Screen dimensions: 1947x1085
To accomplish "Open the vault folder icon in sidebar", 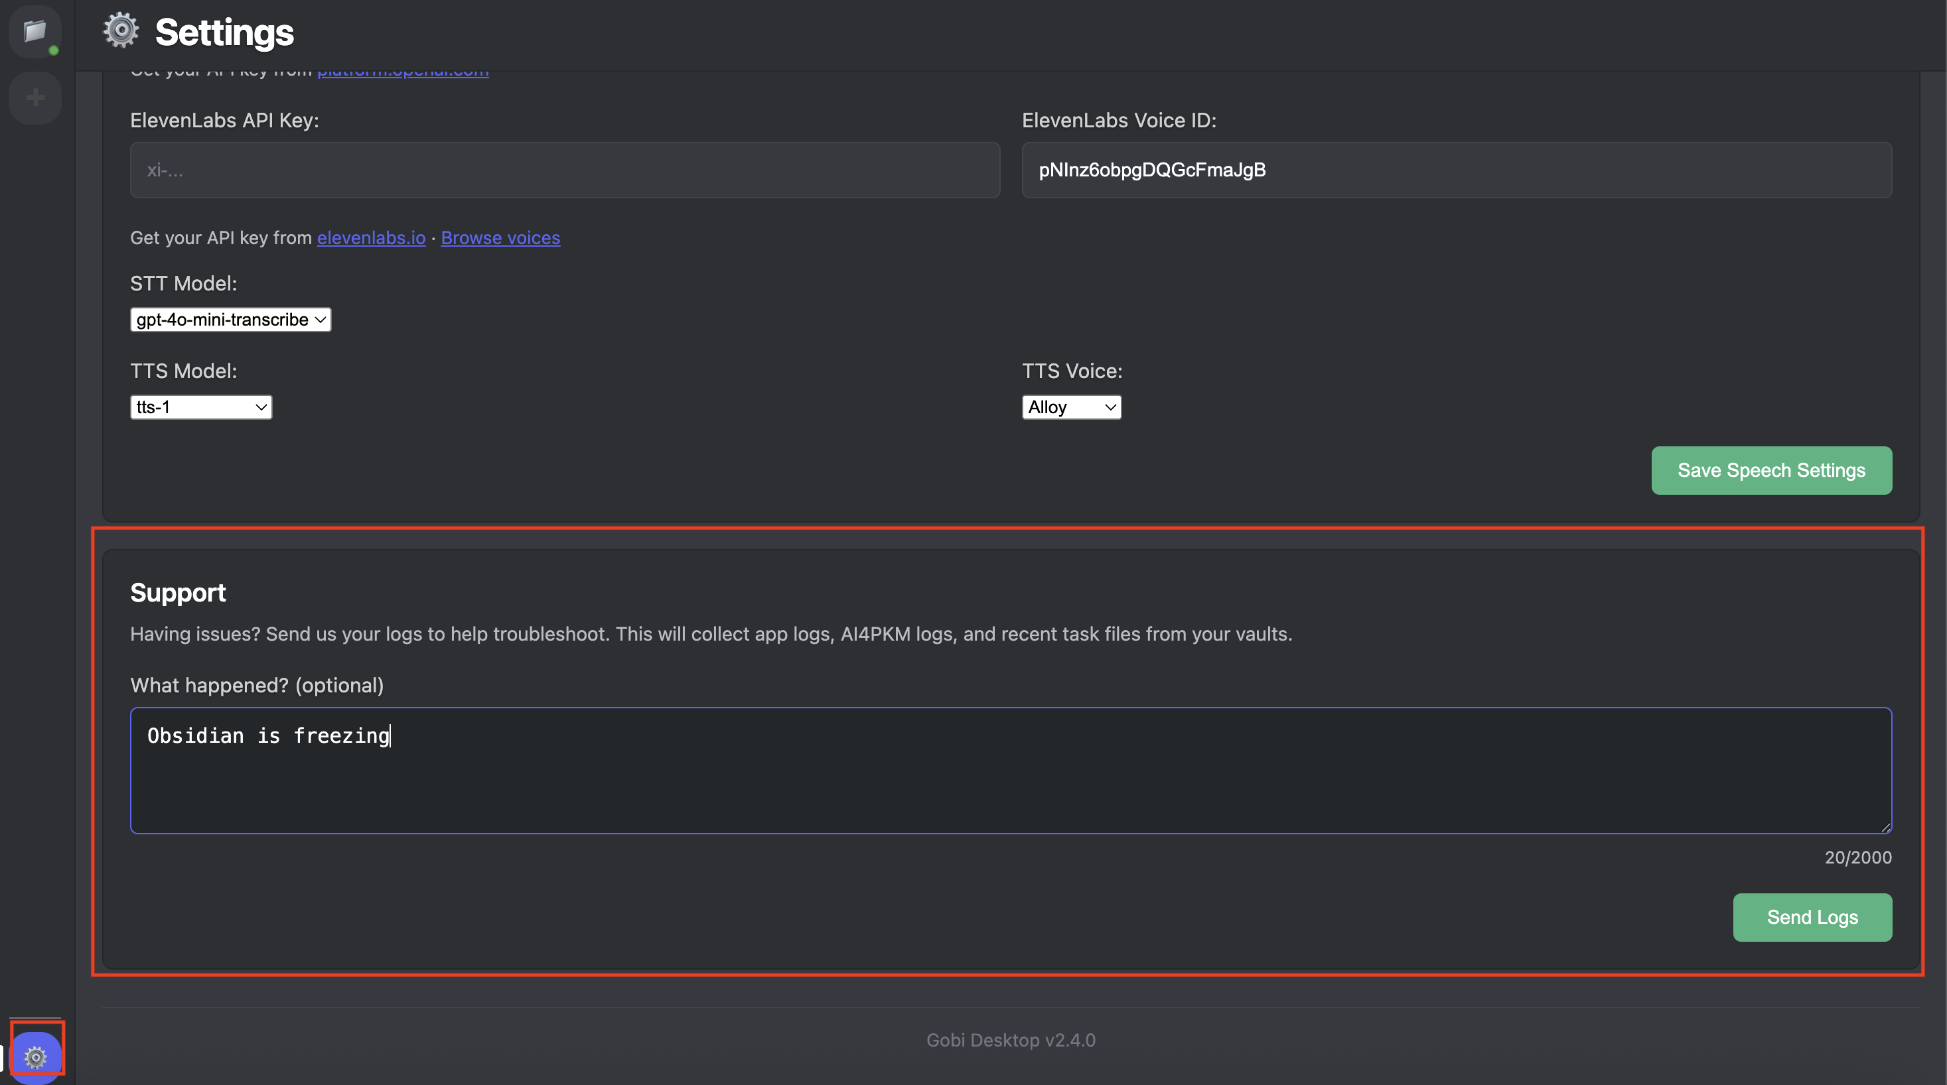I will [34, 31].
